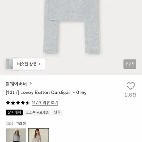Open the 117개 리뷰 보기 reviews link
Viewport: 142px width, 142px height.
[x=45, y=103]
